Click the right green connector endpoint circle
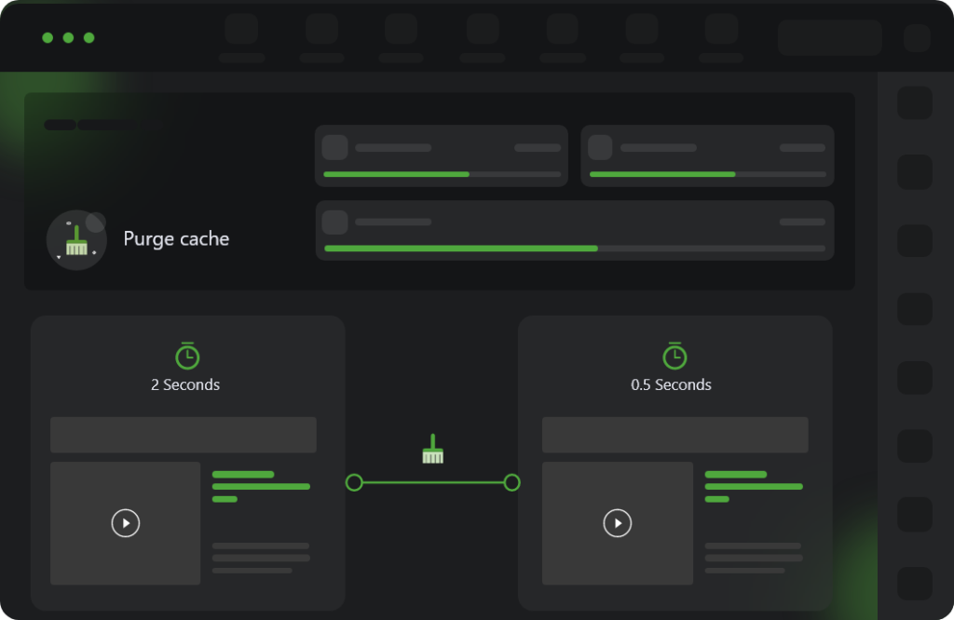954x620 pixels. [512, 482]
